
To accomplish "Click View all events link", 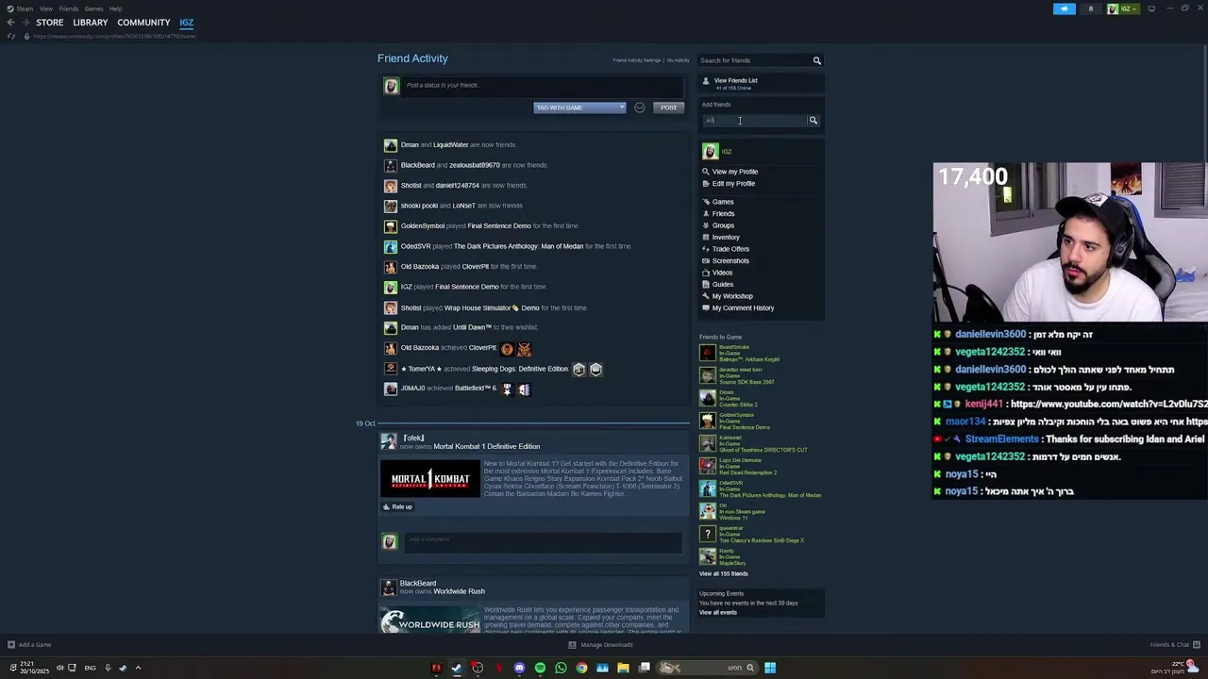I will (718, 612).
